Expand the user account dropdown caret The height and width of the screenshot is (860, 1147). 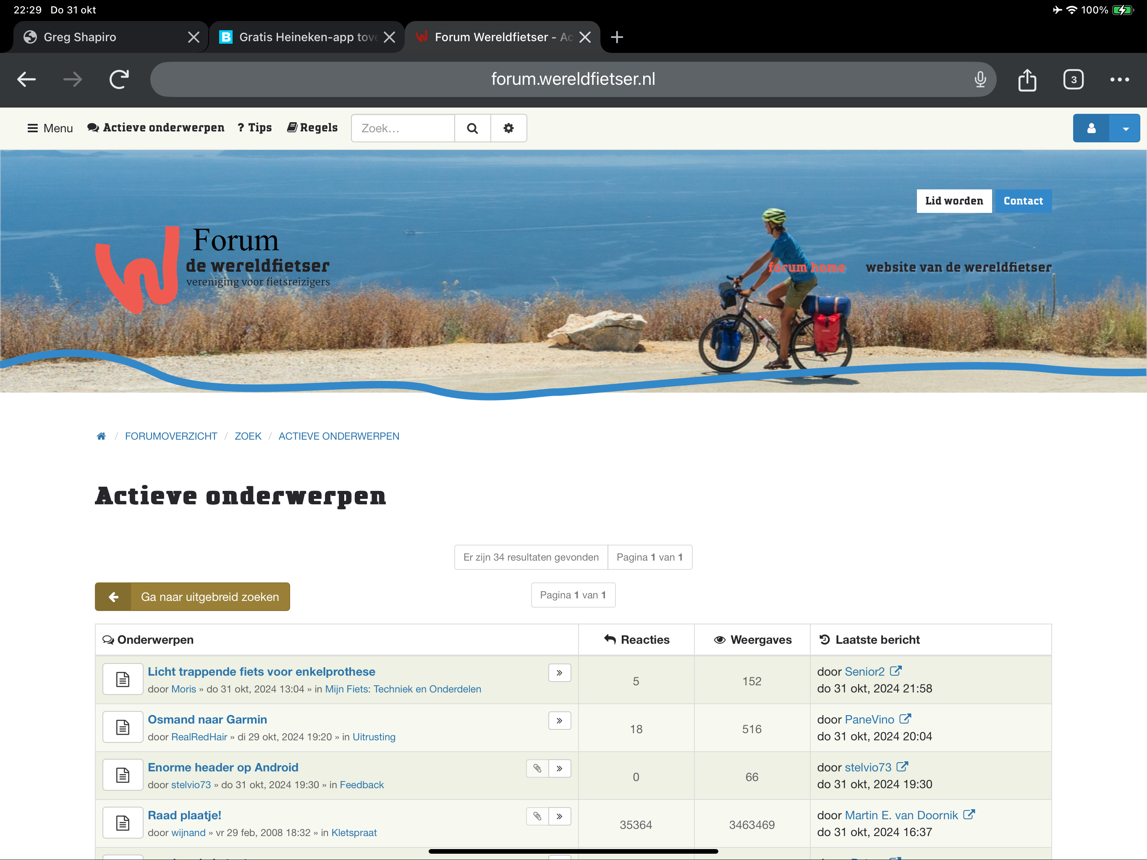tap(1125, 128)
